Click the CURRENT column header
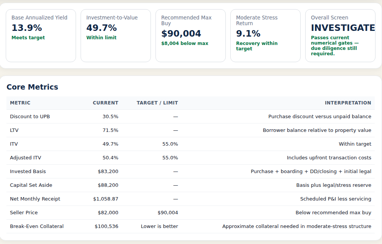This screenshot has height=244, width=382. click(105, 103)
